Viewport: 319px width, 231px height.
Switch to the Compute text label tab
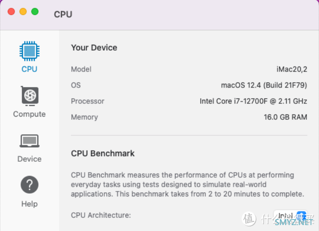click(30, 114)
